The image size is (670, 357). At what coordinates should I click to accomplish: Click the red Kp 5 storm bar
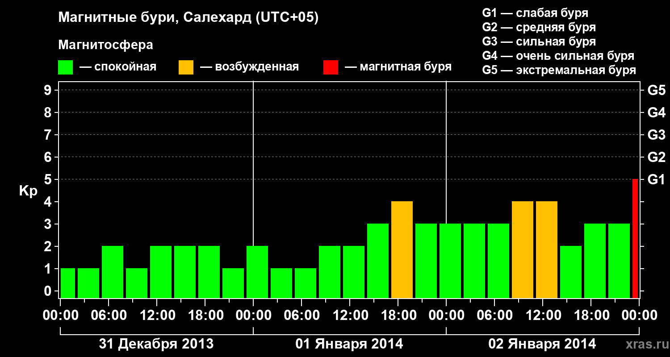(x=635, y=238)
